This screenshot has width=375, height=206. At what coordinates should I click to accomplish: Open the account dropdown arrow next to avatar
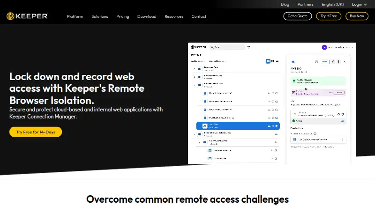tap(353, 47)
